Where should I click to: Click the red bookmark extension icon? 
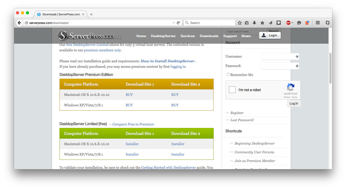coord(307,23)
